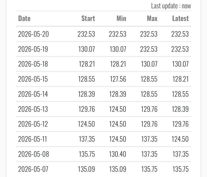Viewport: 207px width, 177px height.
Task: Select the 2026-05-19 date cell
Action: pos(33,49)
